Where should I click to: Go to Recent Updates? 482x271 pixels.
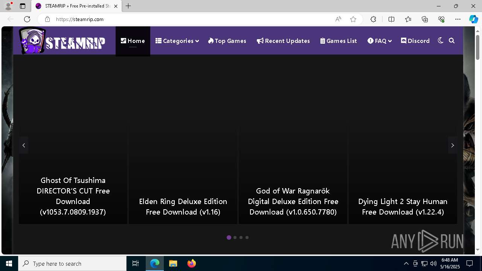pos(283,41)
